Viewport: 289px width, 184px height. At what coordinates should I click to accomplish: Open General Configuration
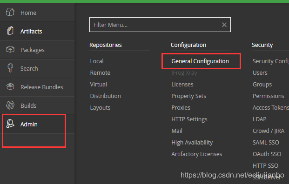tap(200, 61)
